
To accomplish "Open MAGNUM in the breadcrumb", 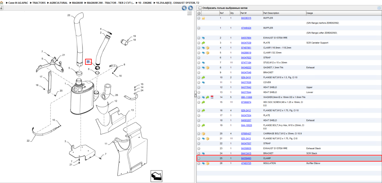I will click(77, 3).
